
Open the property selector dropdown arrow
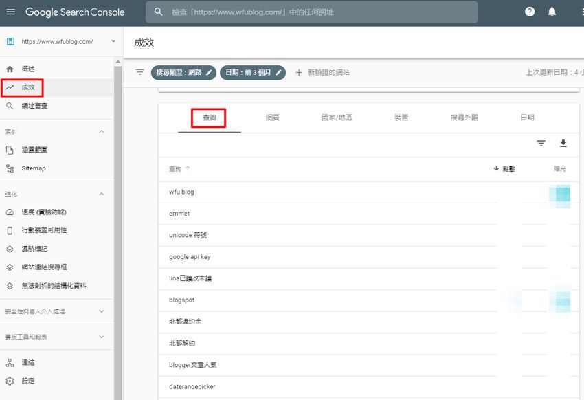[113, 41]
